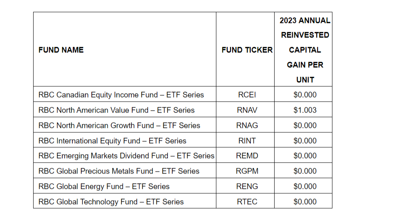Select RBC Global Precious Metals Fund name
404x218 pixels.
tap(119, 171)
